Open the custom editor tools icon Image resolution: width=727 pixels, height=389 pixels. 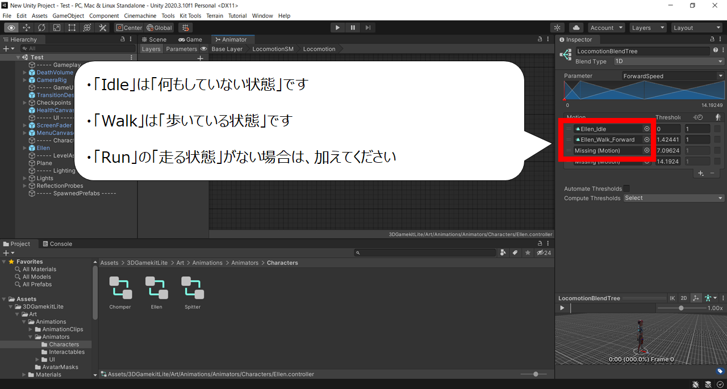[103, 28]
